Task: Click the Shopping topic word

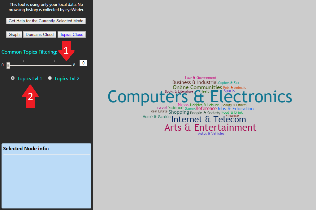Action: [179, 112]
